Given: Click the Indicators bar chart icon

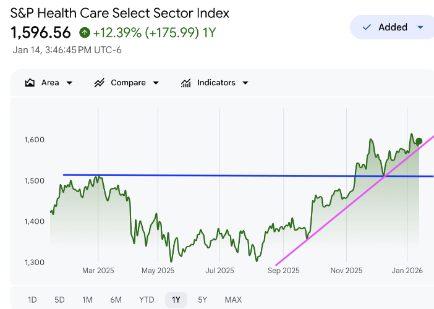Looking at the screenshot, I should tap(185, 83).
